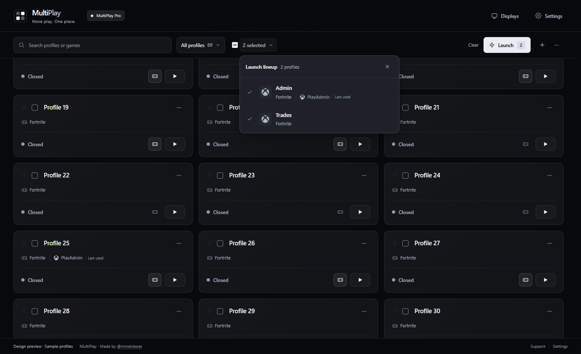581x354 pixels.
Task: Select the Trades row in Launch lineup
Action: (x=319, y=119)
